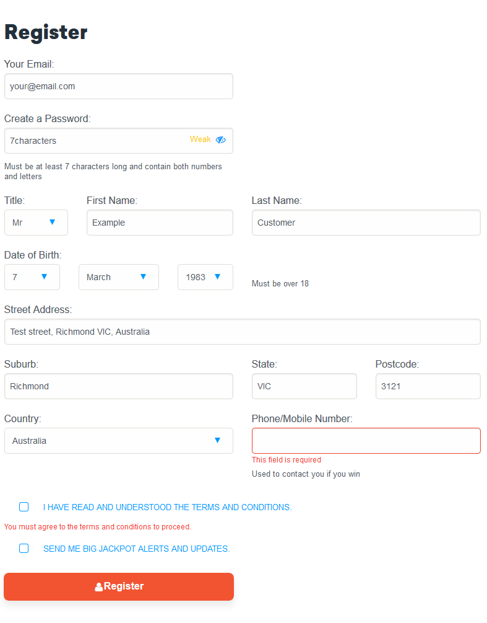Click the Suburb field containing Richmond

coord(119,386)
